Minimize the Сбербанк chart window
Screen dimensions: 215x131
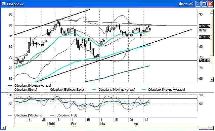pyautogui.click(x=198, y=4)
